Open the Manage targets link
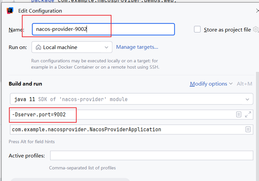The image size is (259, 181). [137, 47]
